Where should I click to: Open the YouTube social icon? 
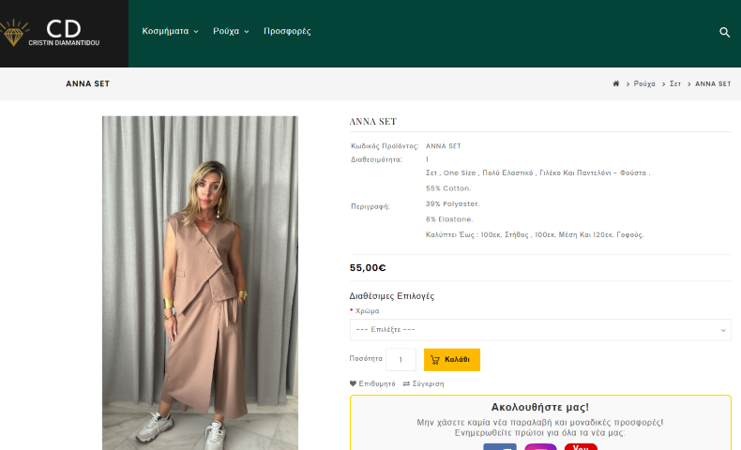(581, 446)
